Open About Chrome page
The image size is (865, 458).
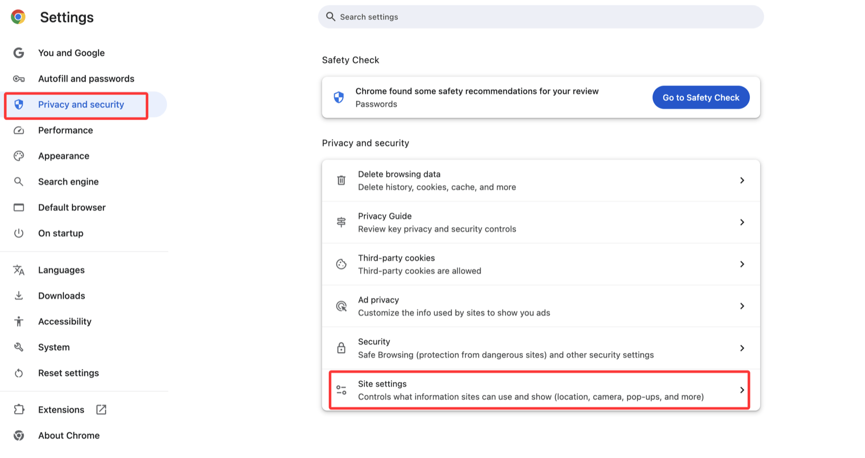pyautogui.click(x=69, y=435)
